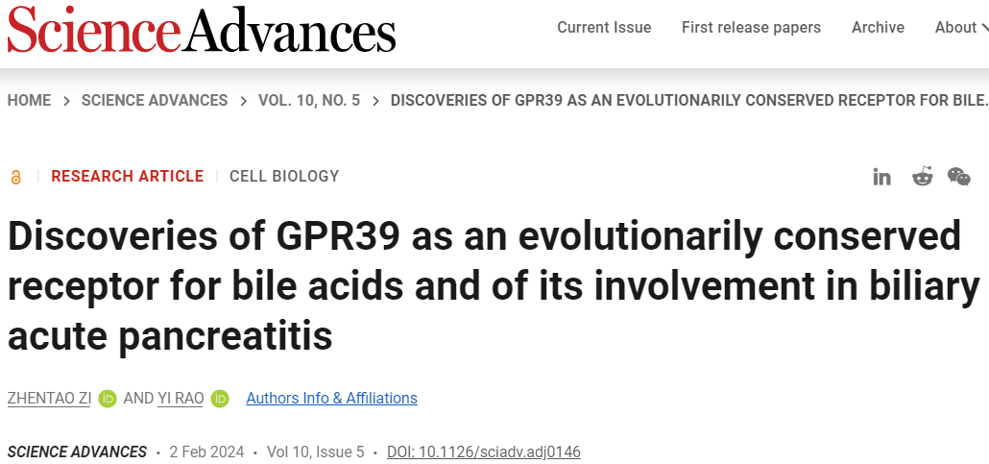Go to First release papers
This screenshot has width=989, height=464.
pyautogui.click(x=751, y=28)
